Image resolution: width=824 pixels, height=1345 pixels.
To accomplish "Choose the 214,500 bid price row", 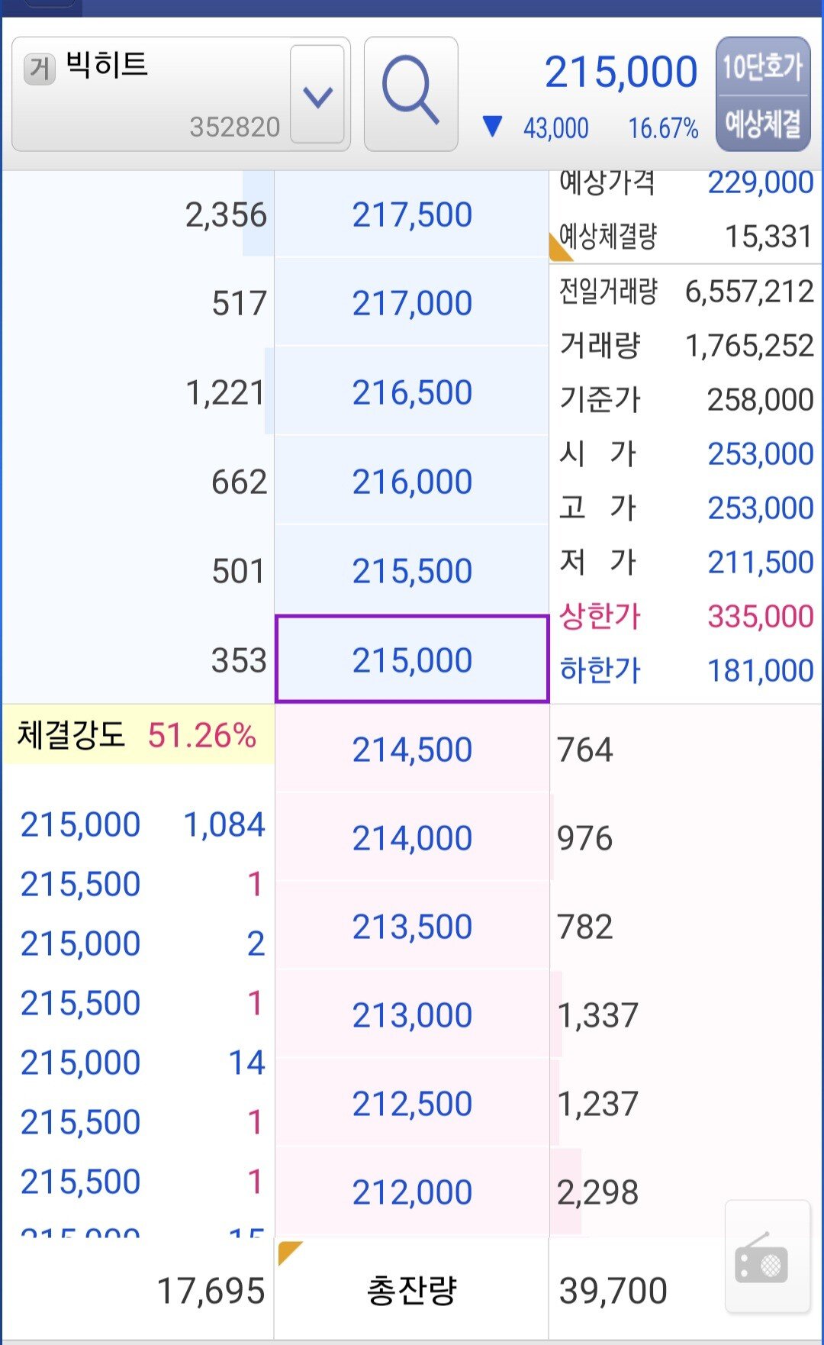I will [412, 749].
